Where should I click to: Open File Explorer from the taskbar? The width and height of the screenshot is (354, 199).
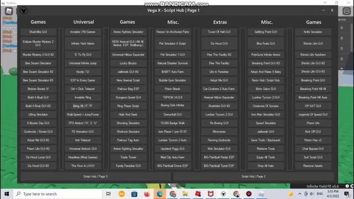185,194
